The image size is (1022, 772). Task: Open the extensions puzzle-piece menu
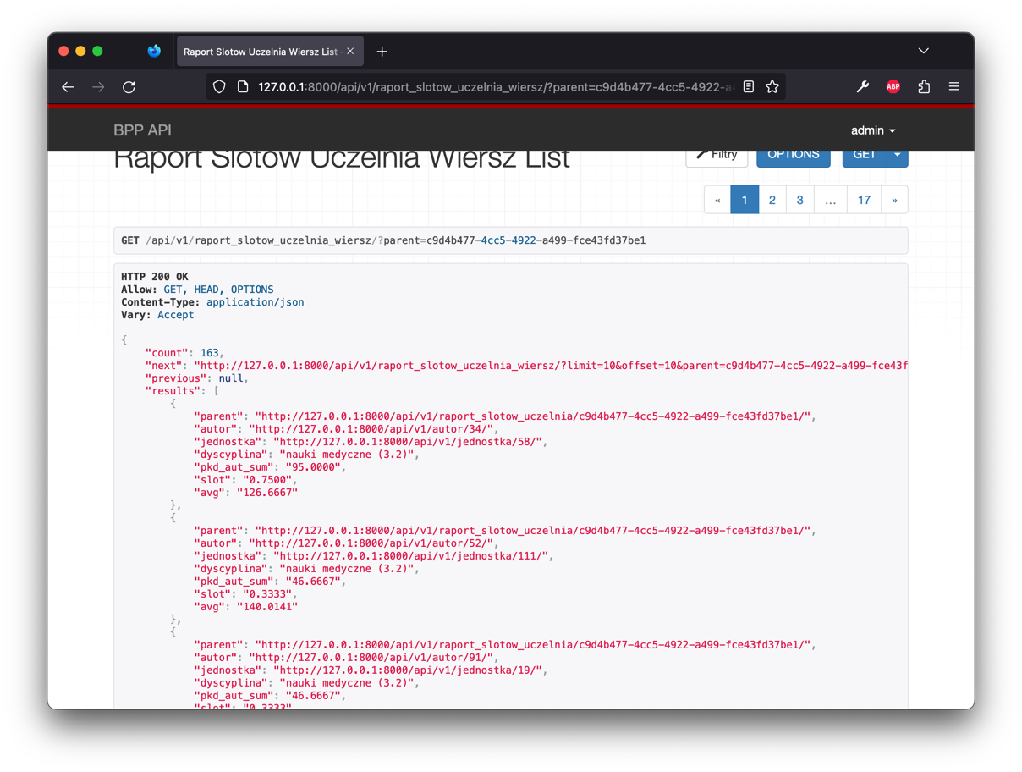tap(923, 86)
